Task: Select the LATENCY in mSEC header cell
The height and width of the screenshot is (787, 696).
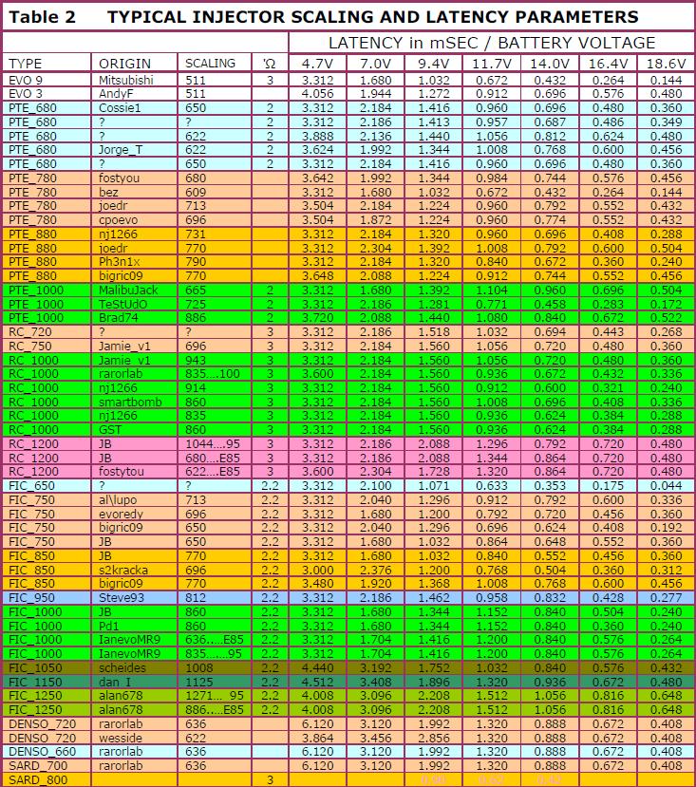Action: click(x=491, y=43)
